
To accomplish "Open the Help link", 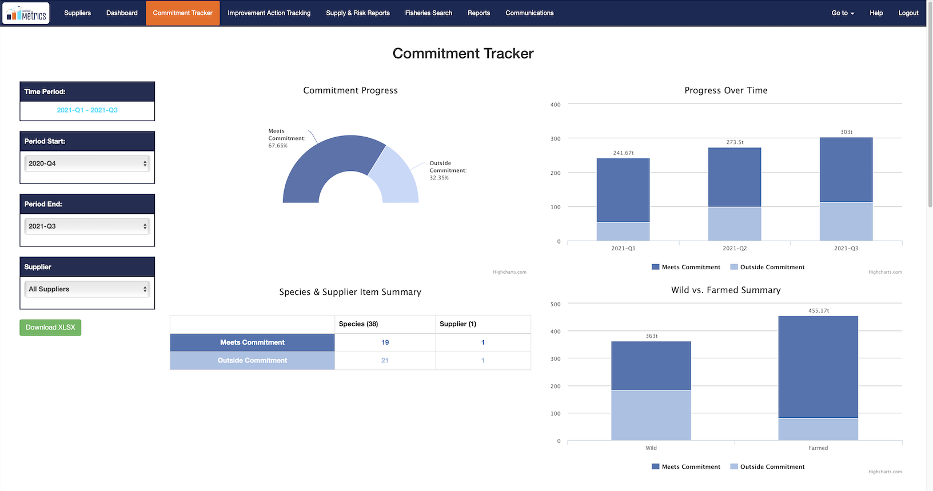I will coord(876,13).
